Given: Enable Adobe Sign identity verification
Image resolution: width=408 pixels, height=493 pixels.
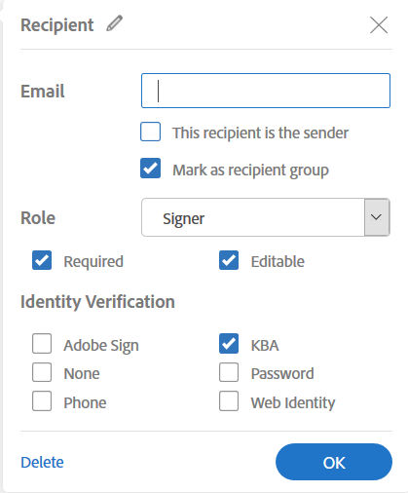Looking at the screenshot, I should pos(42,344).
